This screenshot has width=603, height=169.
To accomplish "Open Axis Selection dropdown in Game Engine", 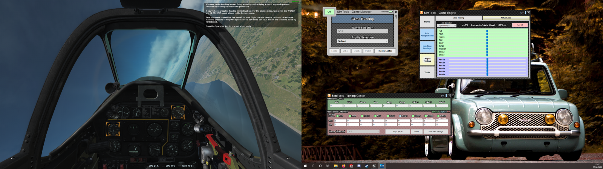I will (x=447, y=26).
